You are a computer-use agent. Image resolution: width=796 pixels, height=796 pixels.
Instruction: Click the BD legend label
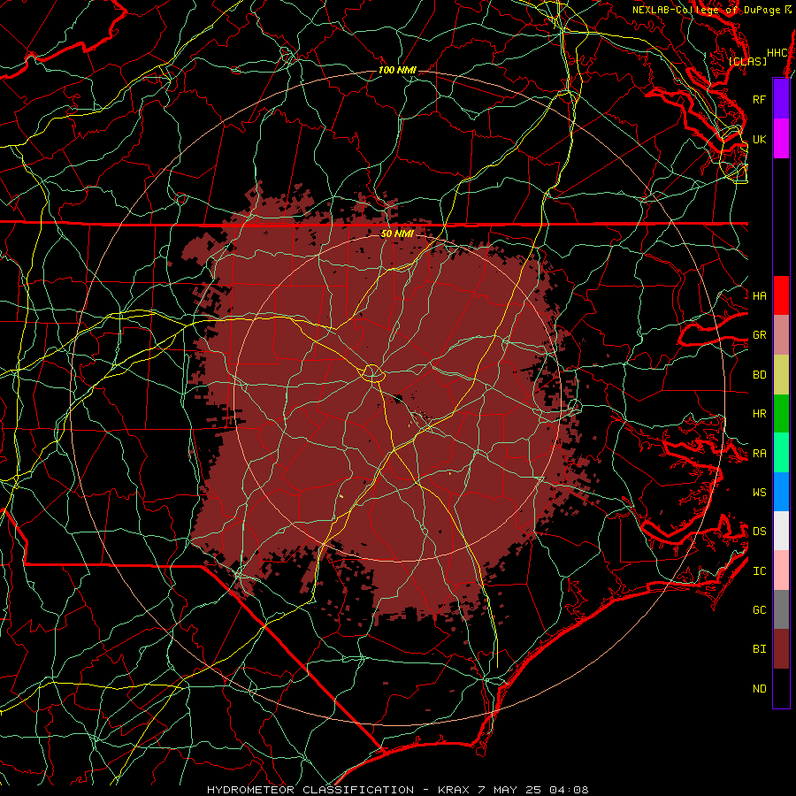pos(759,375)
